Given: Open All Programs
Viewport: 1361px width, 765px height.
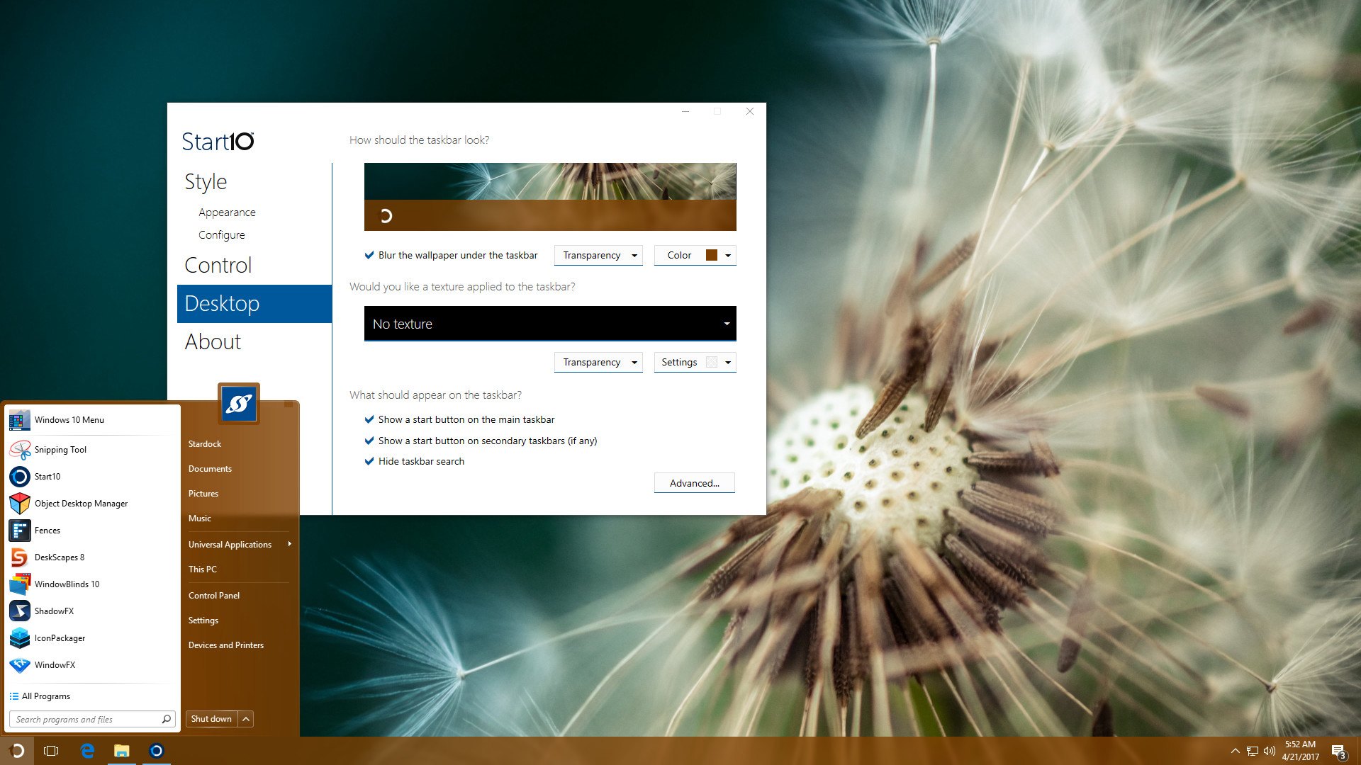Looking at the screenshot, I should coord(45,696).
